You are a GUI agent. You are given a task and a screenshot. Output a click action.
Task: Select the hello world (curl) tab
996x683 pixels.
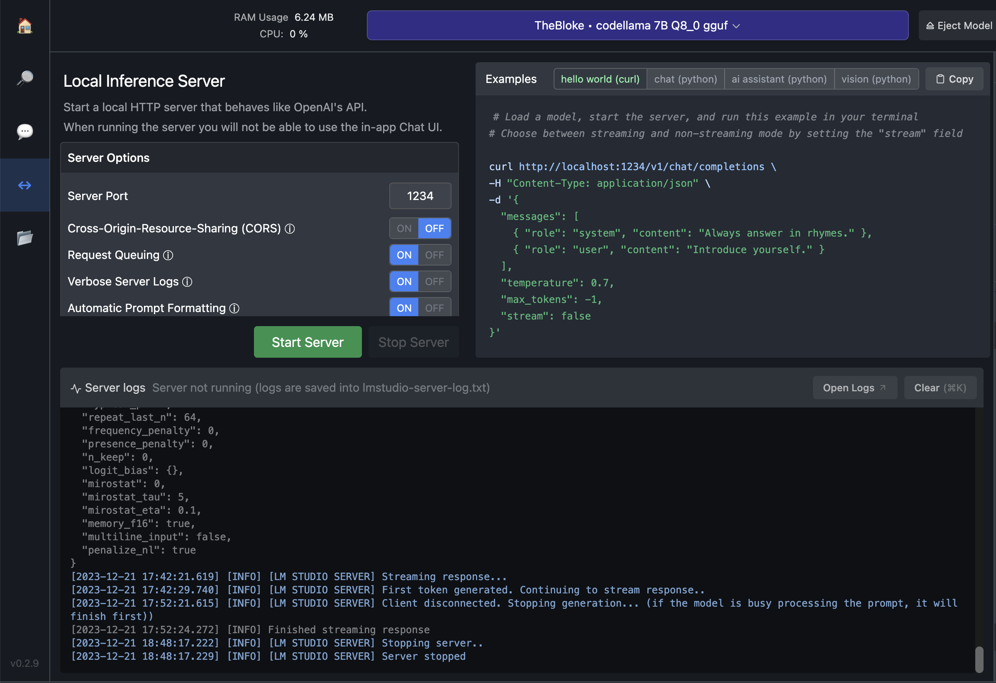pyautogui.click(x=600, y=79)
